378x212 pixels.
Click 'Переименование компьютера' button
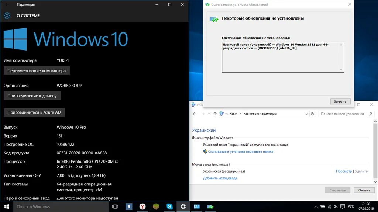pos(37,70)
